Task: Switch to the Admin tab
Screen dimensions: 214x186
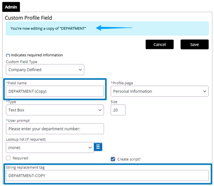Action: (11, 7)
